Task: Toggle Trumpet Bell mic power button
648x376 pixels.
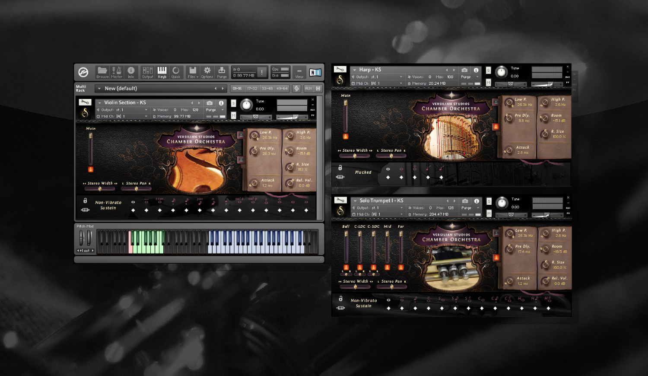Action: (x=346, y=268)
